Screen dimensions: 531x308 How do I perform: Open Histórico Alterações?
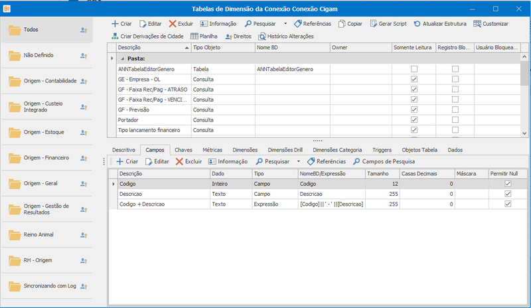coord(286,37)
